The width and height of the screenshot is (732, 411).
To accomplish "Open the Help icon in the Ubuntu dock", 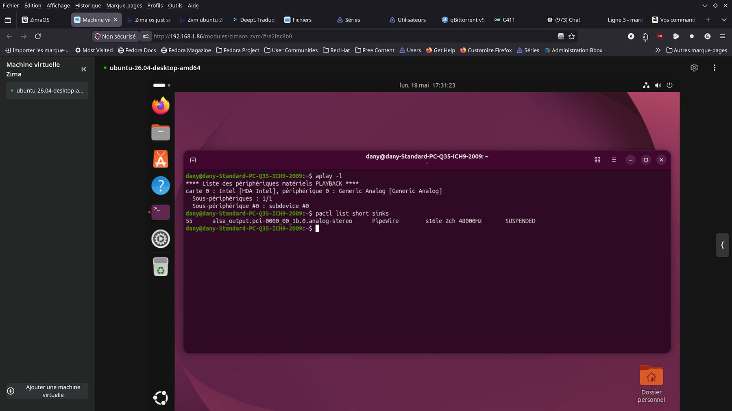I will (161, 186).
